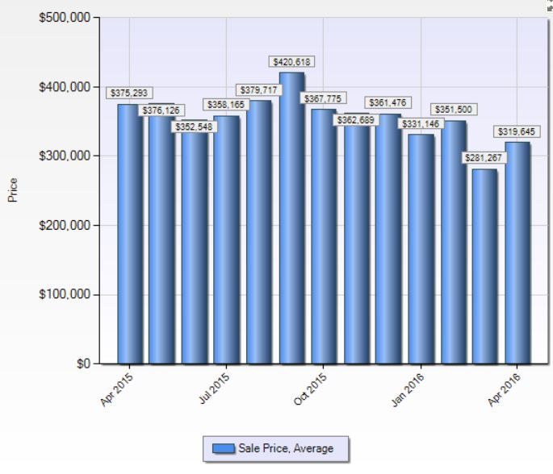Click the $200,000 y-axis tick label

65,225
